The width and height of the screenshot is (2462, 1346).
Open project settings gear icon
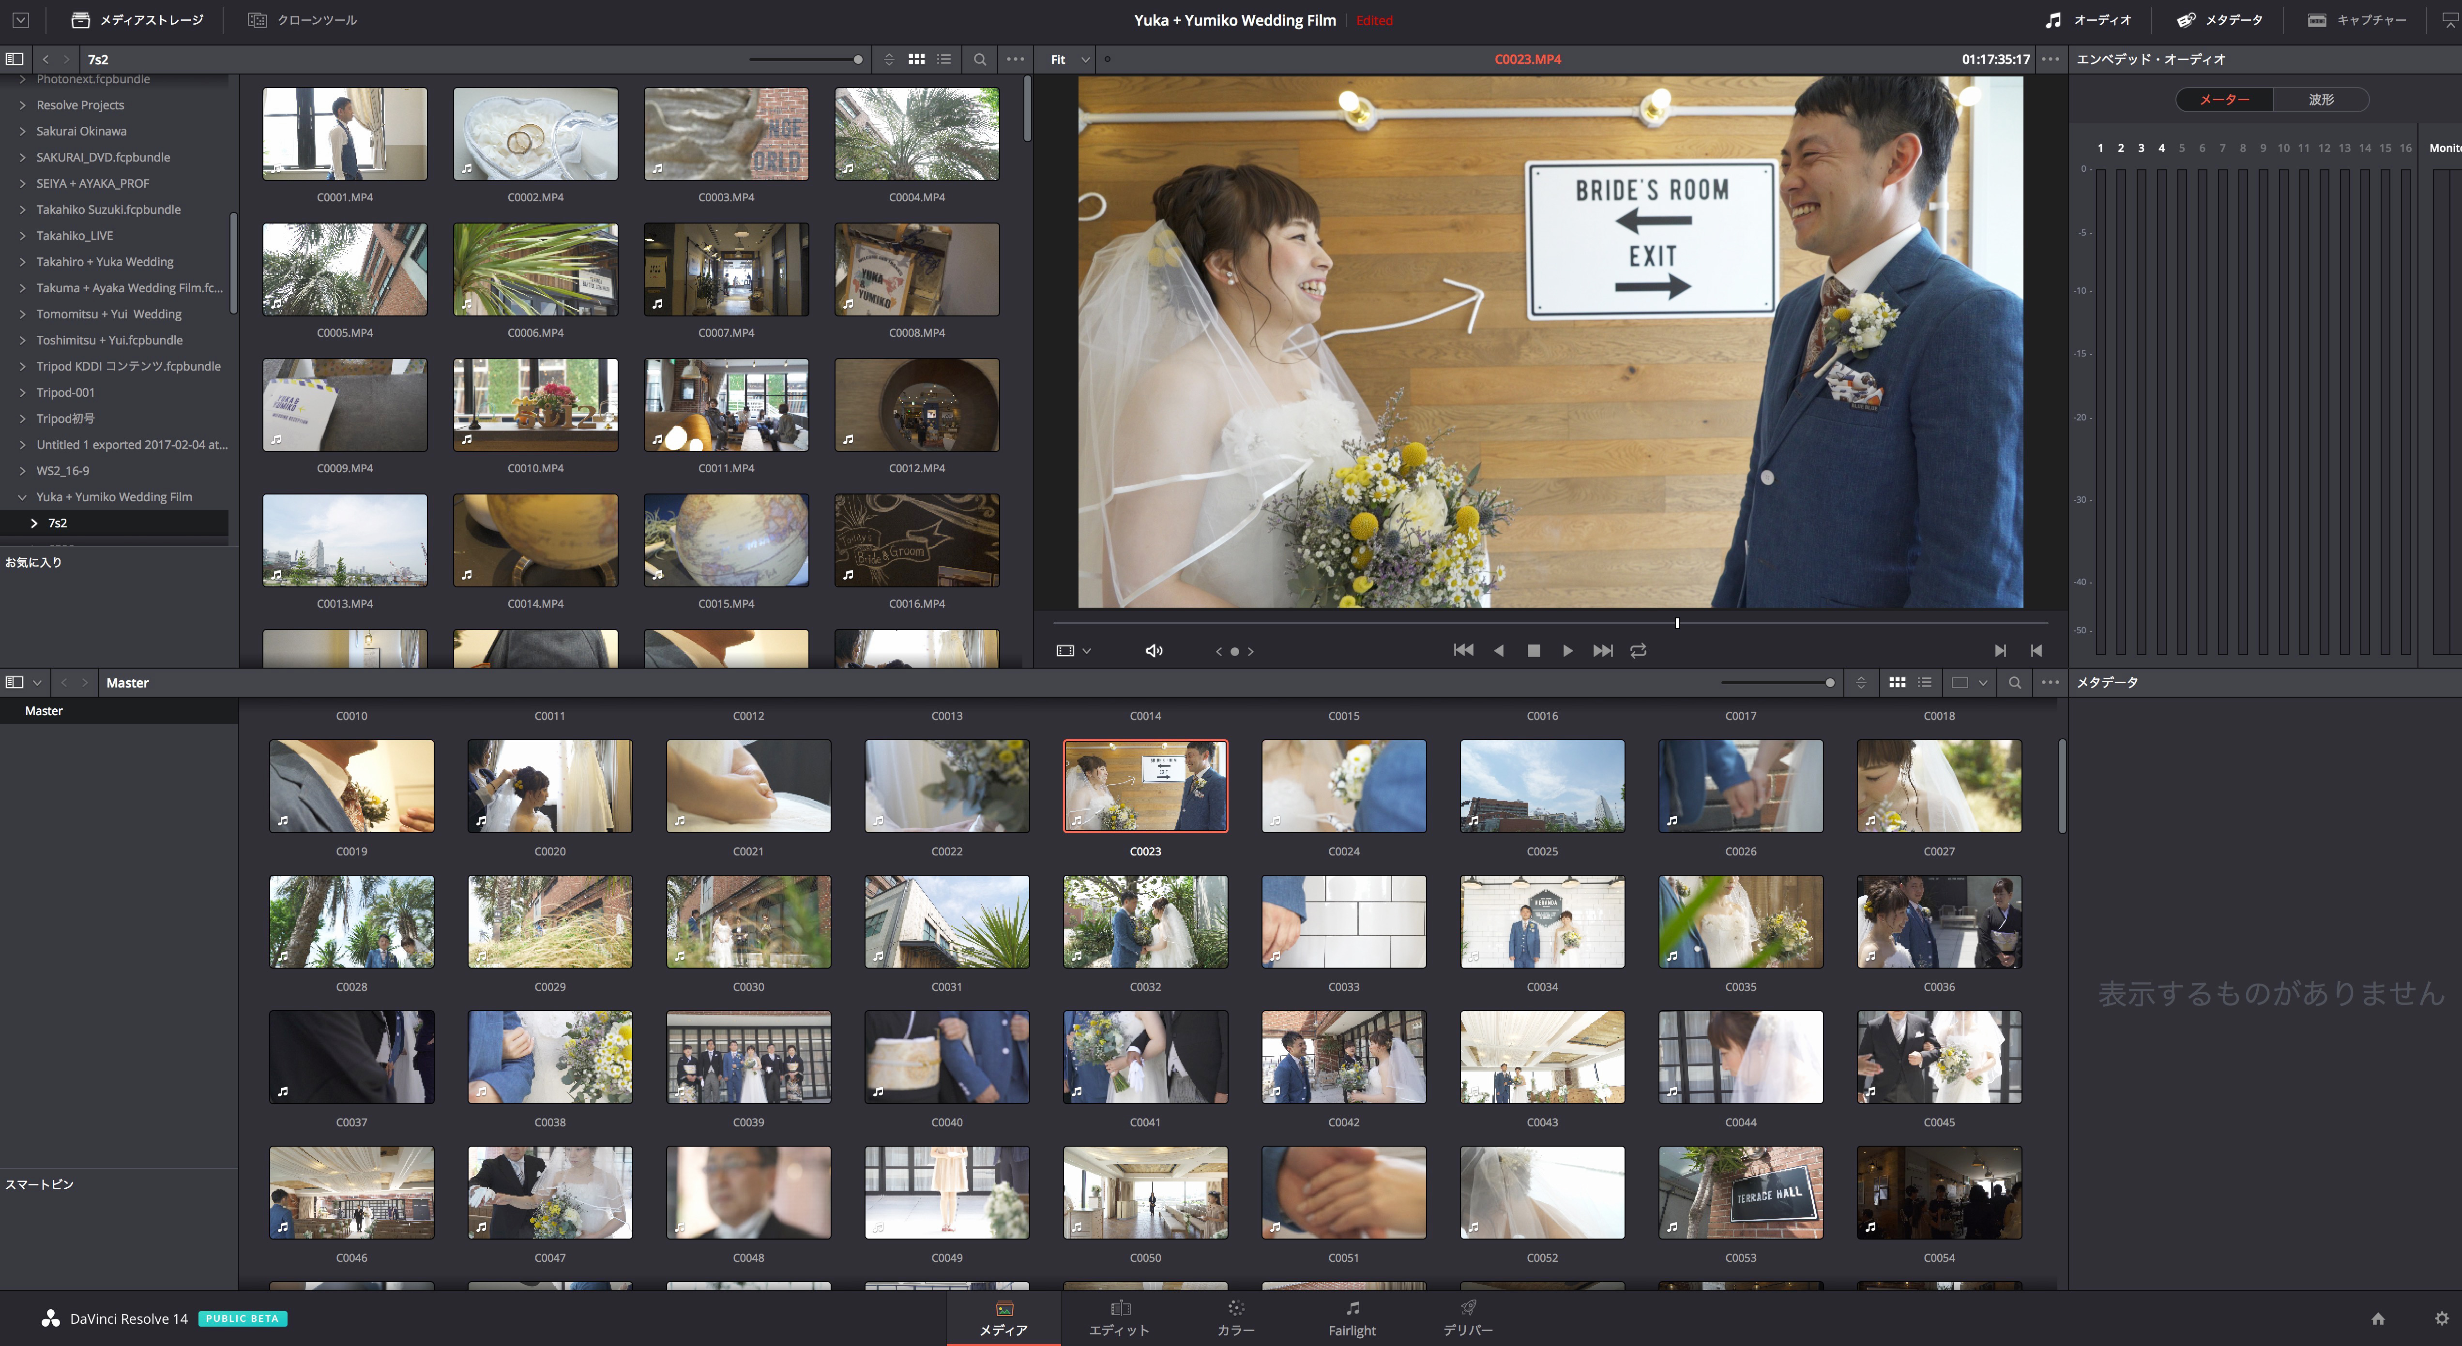click(2441, 1318)
